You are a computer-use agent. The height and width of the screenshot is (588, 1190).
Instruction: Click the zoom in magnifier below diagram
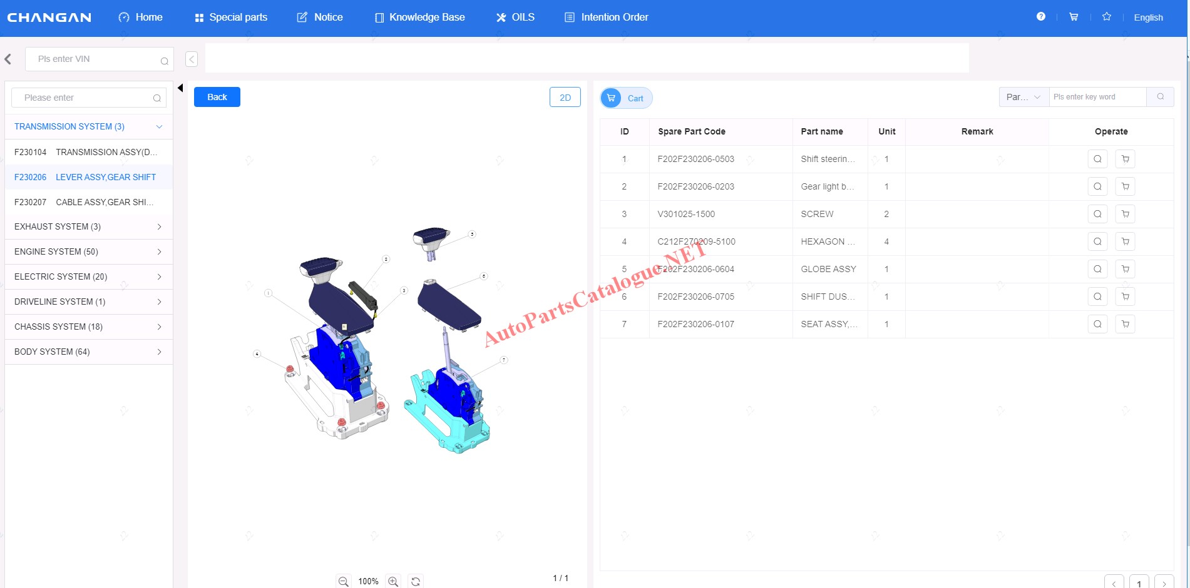[393, 581]
